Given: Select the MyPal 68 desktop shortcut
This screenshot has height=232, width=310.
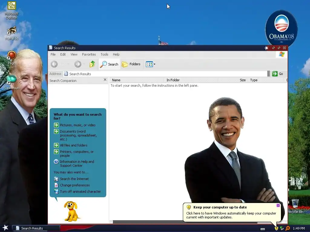Looking at the screenshot, I should coord(12,33).
